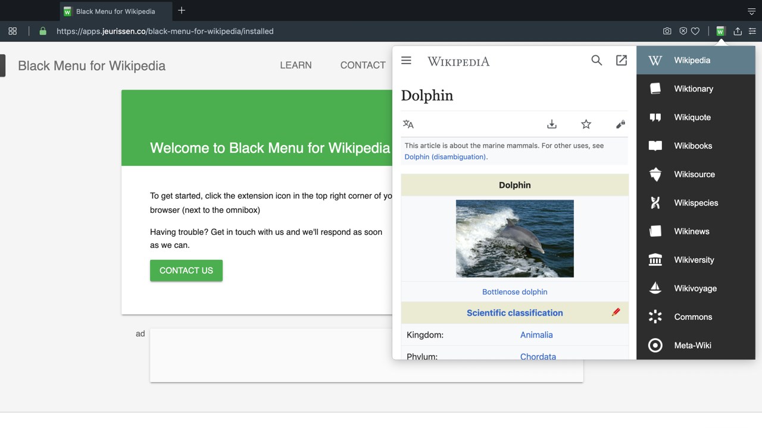Select Wiktionary label in the sidebar
The height and width of the screenshot is (428, 762).
(694, 89)
